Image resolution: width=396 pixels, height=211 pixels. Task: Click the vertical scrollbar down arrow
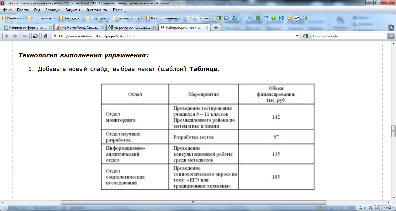(x=393, y=198)
